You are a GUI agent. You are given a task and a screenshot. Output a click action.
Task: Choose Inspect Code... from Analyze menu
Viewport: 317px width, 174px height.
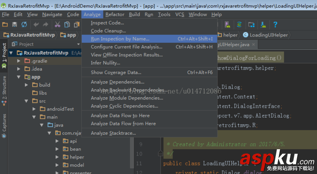pyautogui.click(x=149, y=23)
